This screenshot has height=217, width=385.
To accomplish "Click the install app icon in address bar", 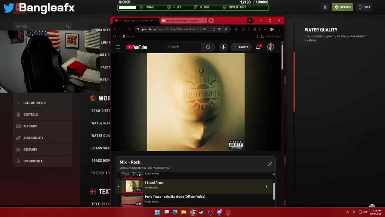I will (213, 29).
